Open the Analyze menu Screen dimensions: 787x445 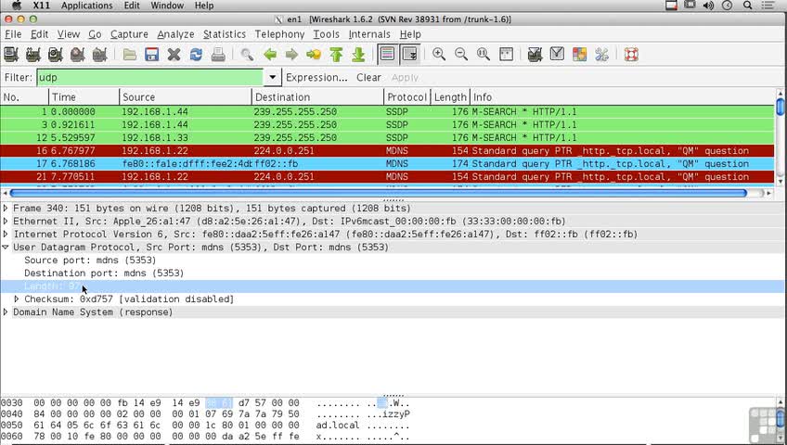tap(175, 34)
